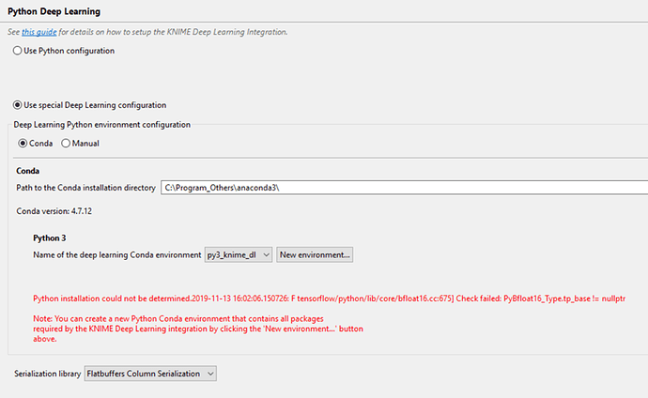Click the red 'Note: You can create' message
This screenshot has height=398, width=648.
198,329
